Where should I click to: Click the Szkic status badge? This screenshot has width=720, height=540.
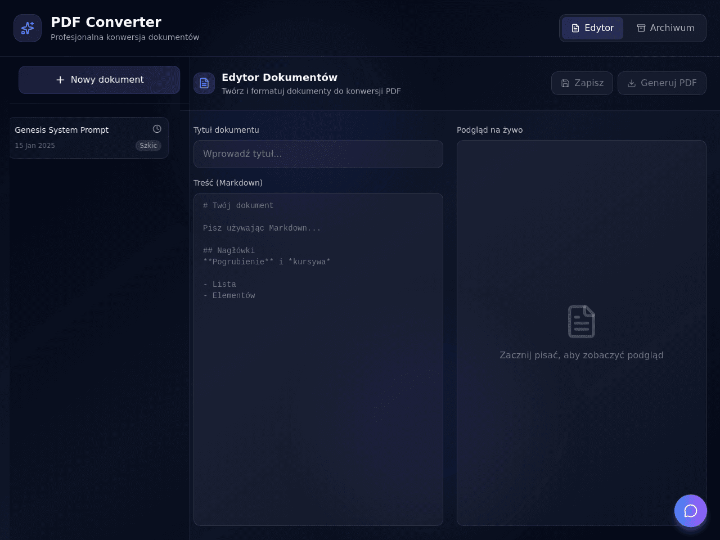148,146
